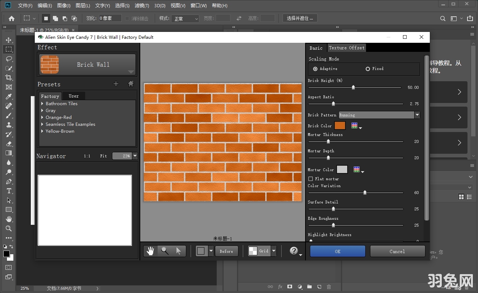The image size is (478, 293).
Task: Click the blue OK button
Action: pos(337,251)
